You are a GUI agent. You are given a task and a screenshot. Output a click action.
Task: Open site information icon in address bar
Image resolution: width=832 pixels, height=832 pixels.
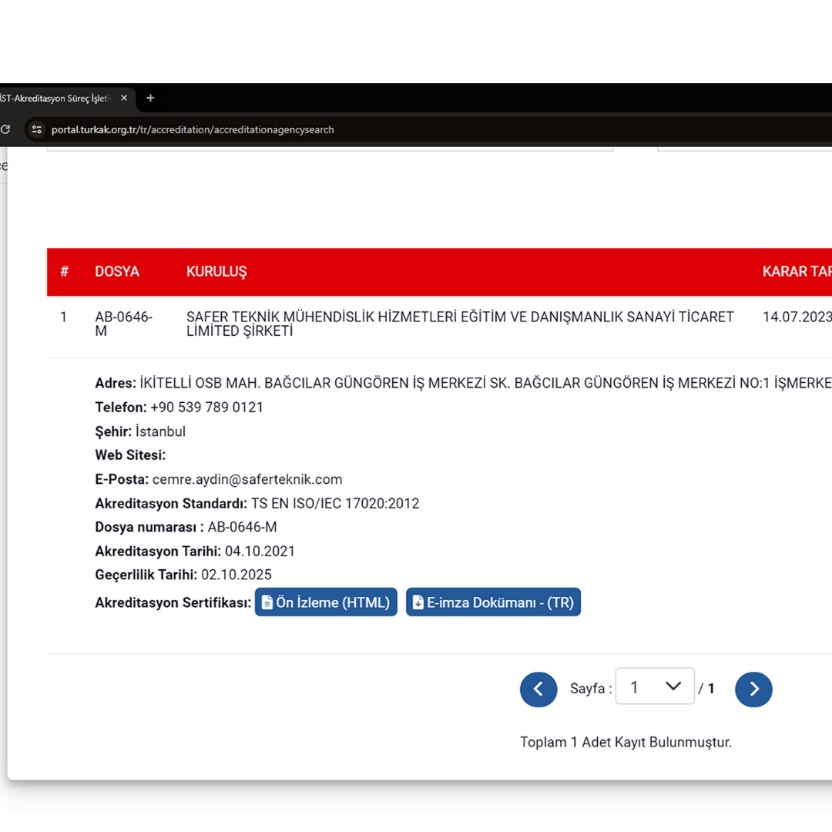coord(37,129)
